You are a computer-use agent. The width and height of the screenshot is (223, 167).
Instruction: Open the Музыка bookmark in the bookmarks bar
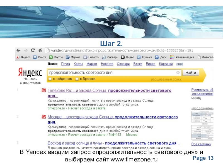click(x=145, y=57)
